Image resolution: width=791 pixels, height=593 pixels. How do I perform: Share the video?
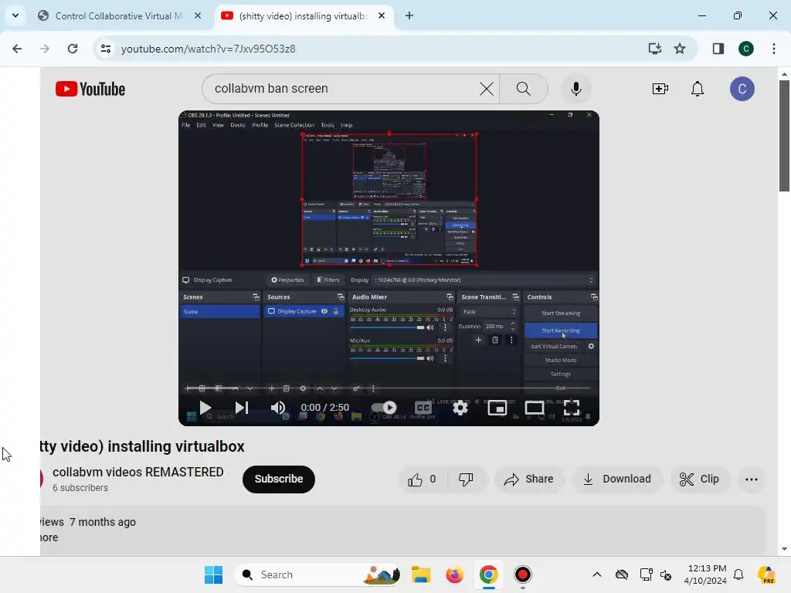click(x=528, y=479)
